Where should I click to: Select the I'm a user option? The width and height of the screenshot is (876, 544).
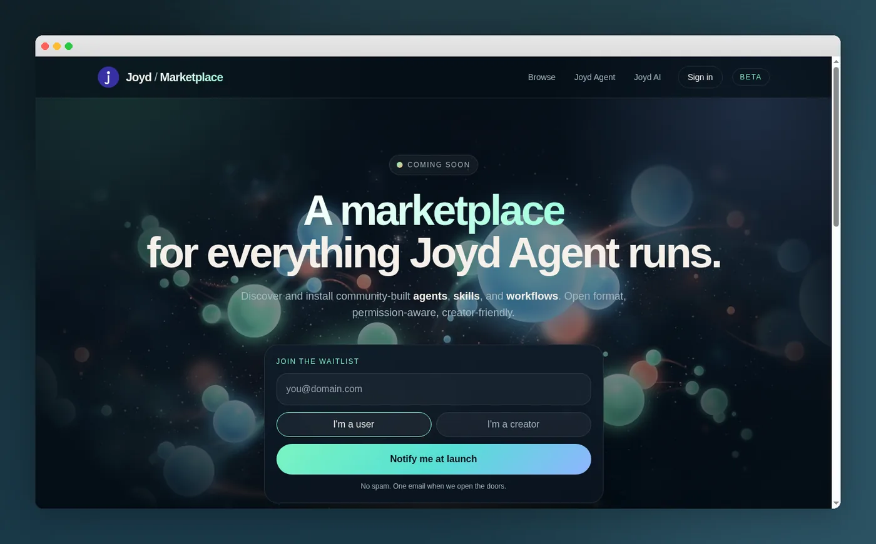click(354, 424)
